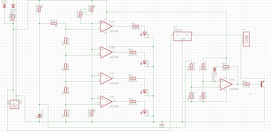Click the X1 connector label
Viewport: 271px width, 133px height.
pos(243,29)
